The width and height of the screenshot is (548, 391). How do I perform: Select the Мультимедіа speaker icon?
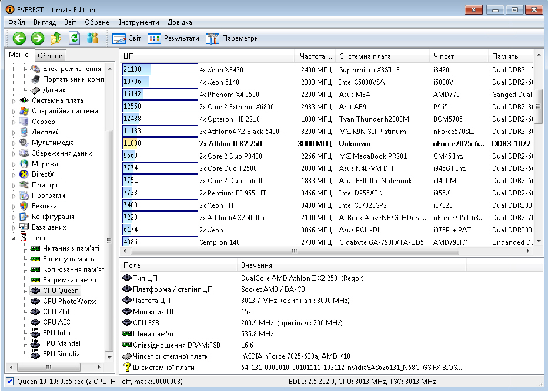(x=24, y=143)
